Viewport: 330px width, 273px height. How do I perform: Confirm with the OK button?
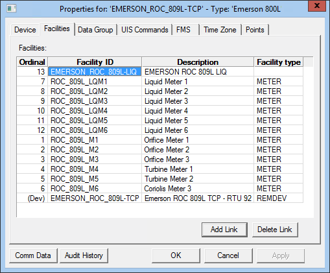pyautogui.click(x=176, y=255)
